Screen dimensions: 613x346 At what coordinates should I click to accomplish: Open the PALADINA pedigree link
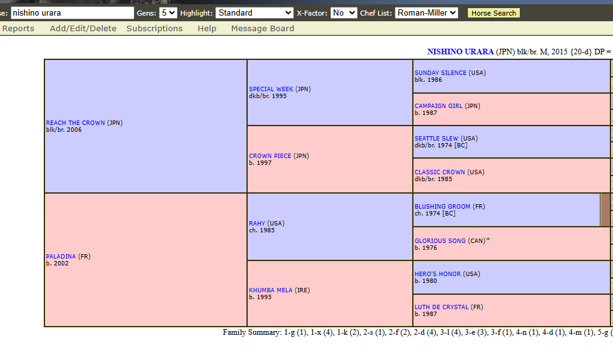[x=61, y=257]
